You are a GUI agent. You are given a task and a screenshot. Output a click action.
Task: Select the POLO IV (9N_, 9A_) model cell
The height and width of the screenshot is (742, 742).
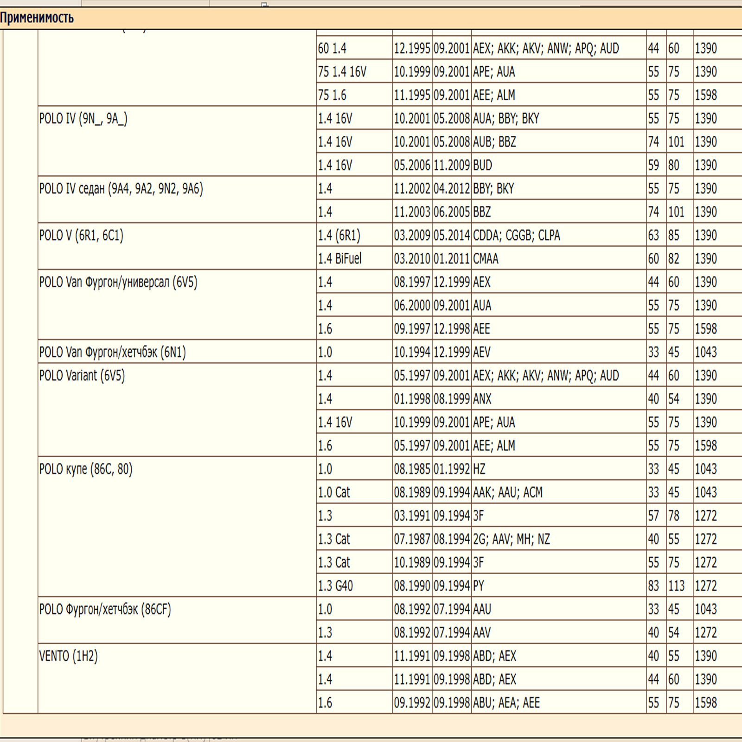pos(83,119)
